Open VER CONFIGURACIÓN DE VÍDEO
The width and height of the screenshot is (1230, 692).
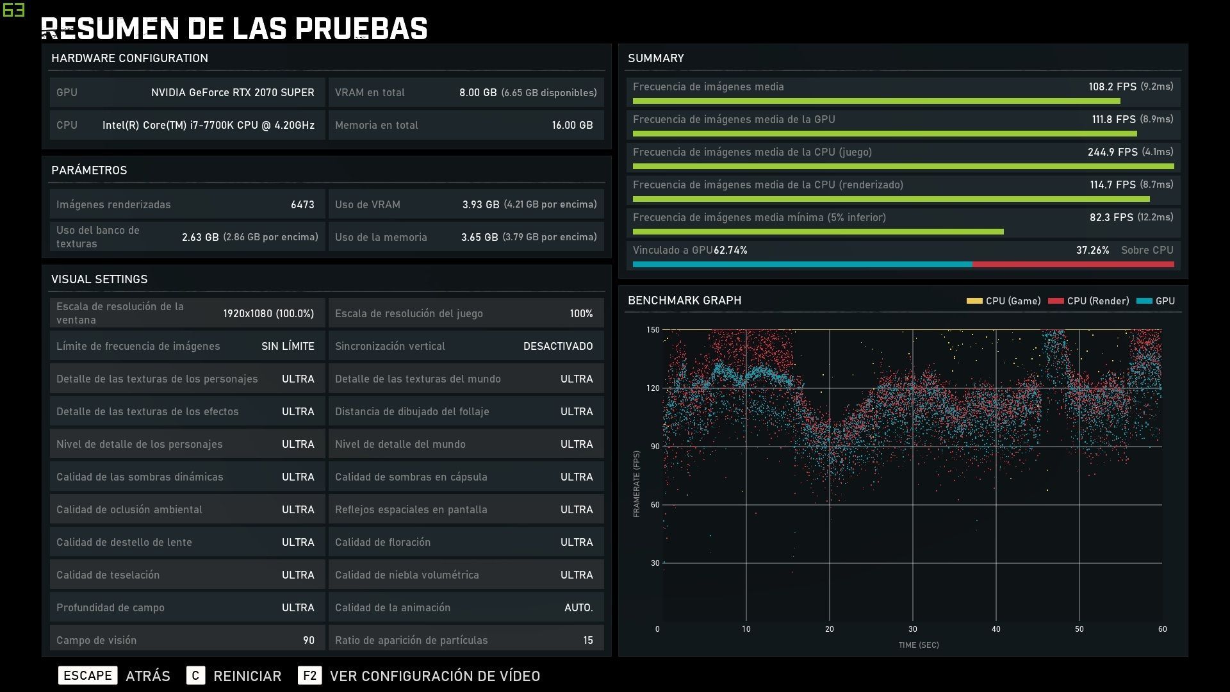[x=434, y=676]
